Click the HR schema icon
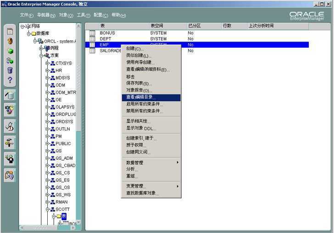The width and height of the screenshot is (334, 233). pyautogui.click(x=53, y=70)
